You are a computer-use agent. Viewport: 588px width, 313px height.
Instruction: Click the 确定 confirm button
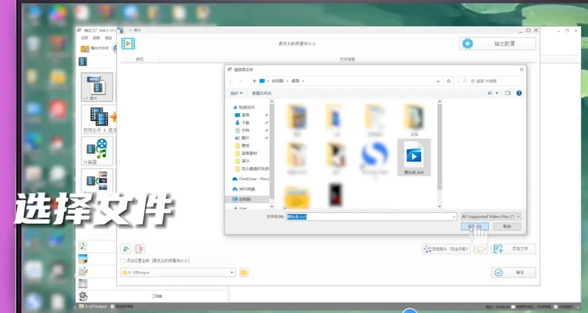(x=514, y=272)
